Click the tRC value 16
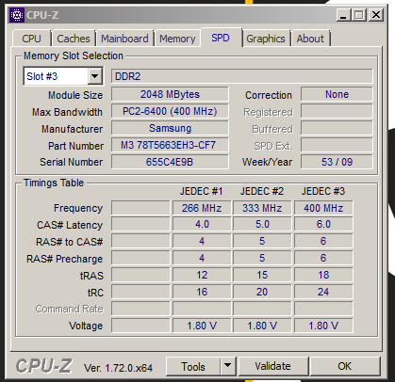The height and width of the screenshot is (382, 395). click(202, 292)
